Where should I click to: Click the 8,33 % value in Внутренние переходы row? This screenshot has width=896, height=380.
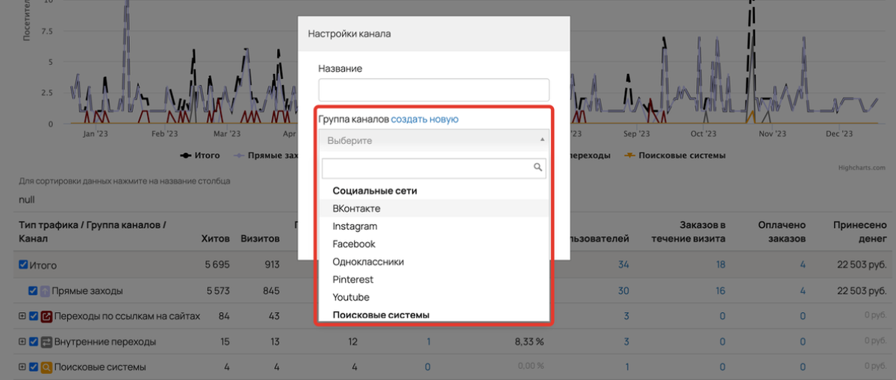[x=529, y=342]
